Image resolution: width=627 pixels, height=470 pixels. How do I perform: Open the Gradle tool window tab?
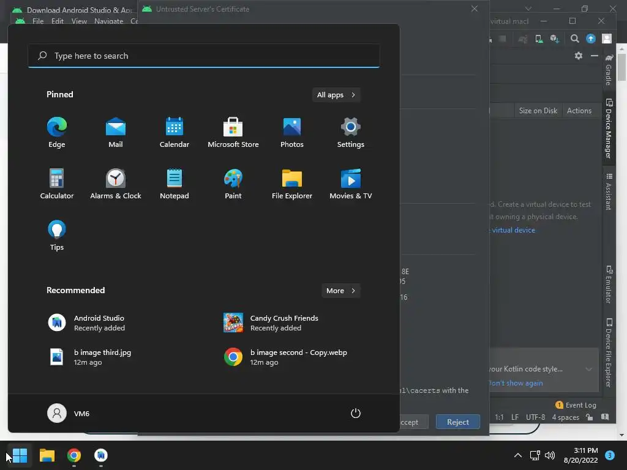tap(609, 70)
